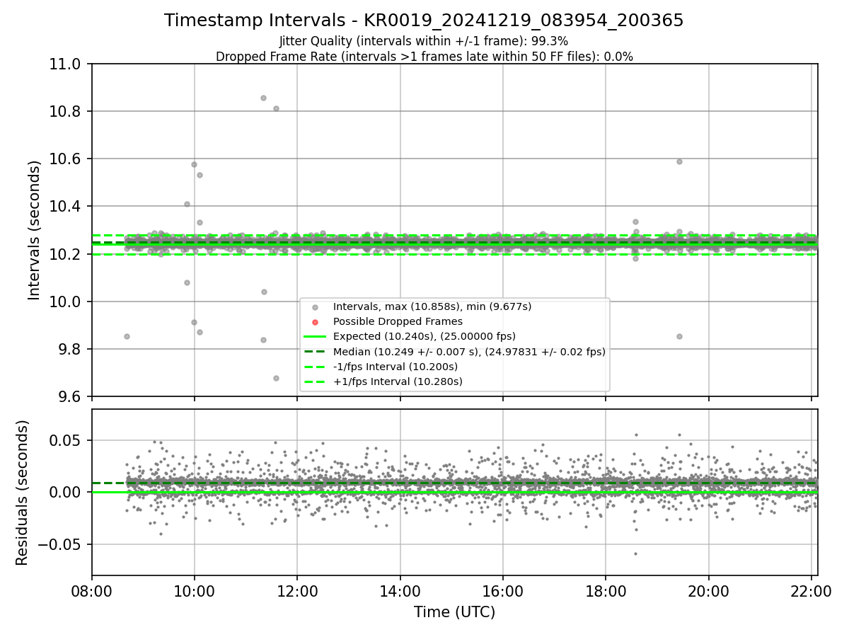Click legend entry '-1/fps Interval (10.200s)'
The width and height of the screenshot is (849, 637).
[395, 367]
